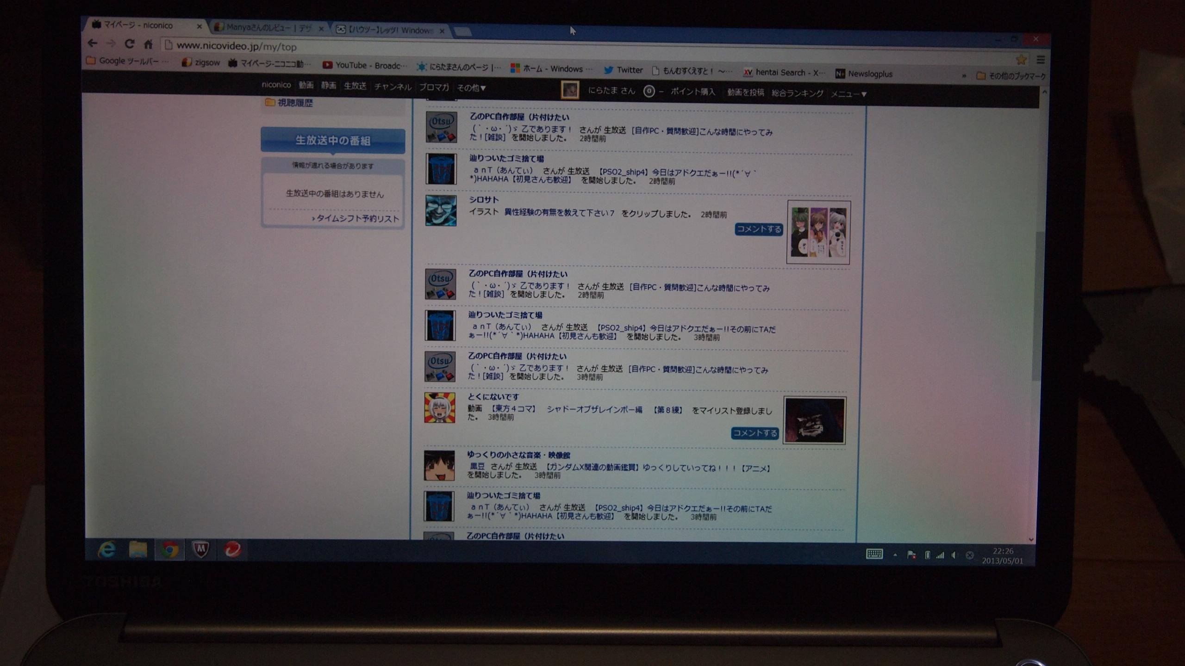This screenshot has width=1185, height=666.
Task: Go to the browser home page icon
Action: pos(148,44)
